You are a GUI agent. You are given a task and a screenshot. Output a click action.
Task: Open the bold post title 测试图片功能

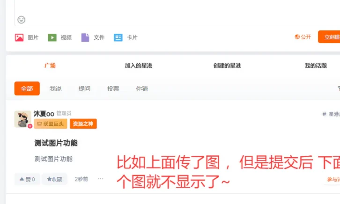pyautogui.click(x=56, y=143)
